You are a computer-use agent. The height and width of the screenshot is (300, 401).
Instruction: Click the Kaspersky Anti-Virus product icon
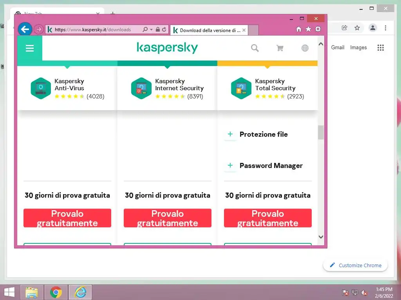41,88
